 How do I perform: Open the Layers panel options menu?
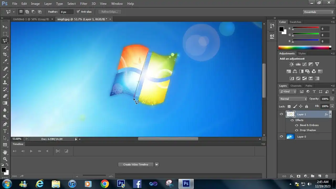coord(333,86)
